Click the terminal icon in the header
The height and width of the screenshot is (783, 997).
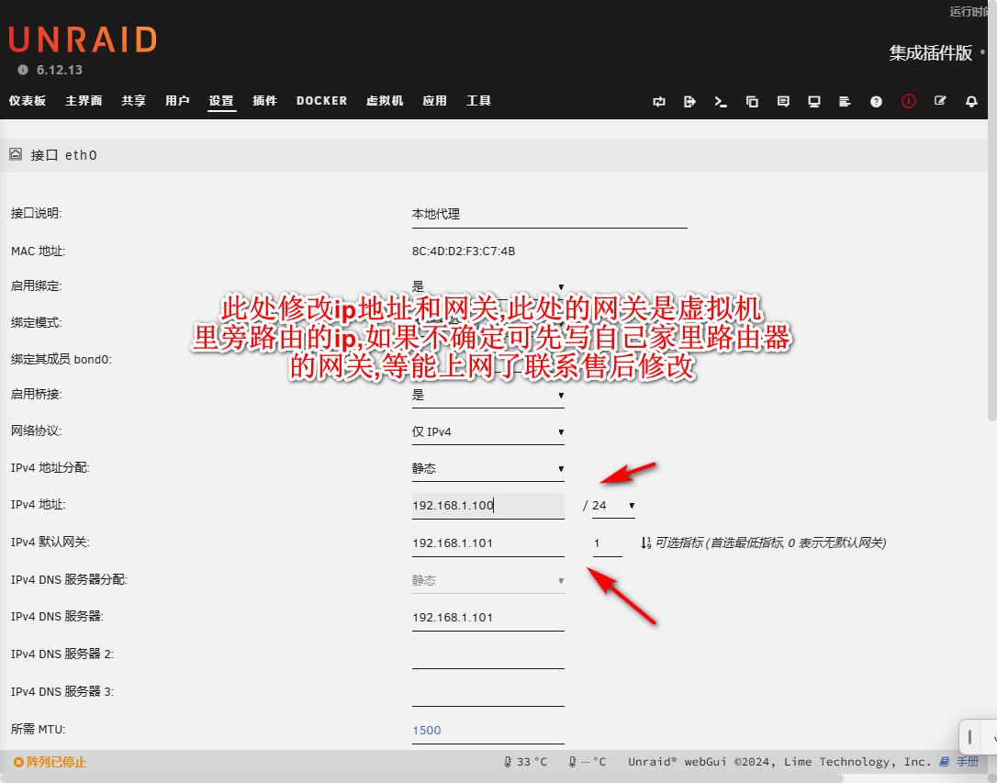coord(721,102)
